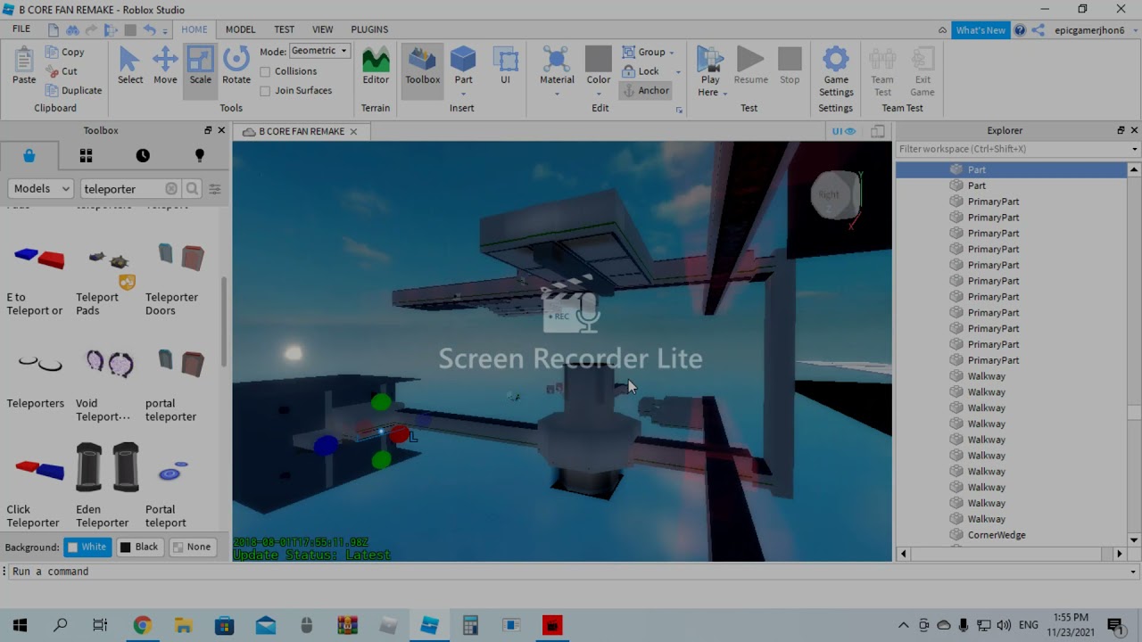Select CornerWedge in Explorer
Image resolution: width=1142 pixels, height=642 pixels.
(996, 535)
